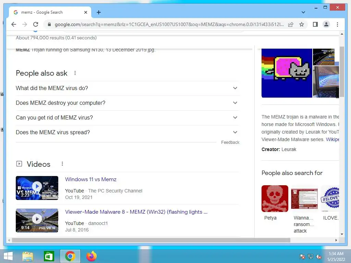Click the Leurak creator name
Viewport: 351px width, 263px height.
point(289,149)
